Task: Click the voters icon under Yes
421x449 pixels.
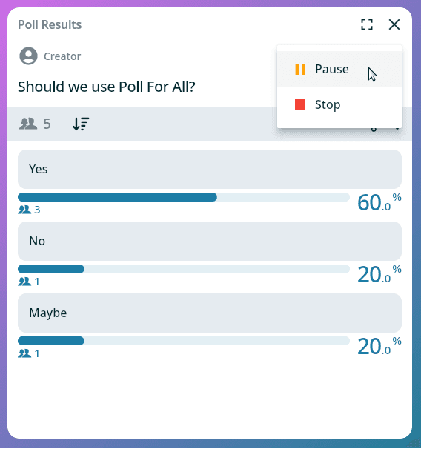Action: tap(24, 210)
